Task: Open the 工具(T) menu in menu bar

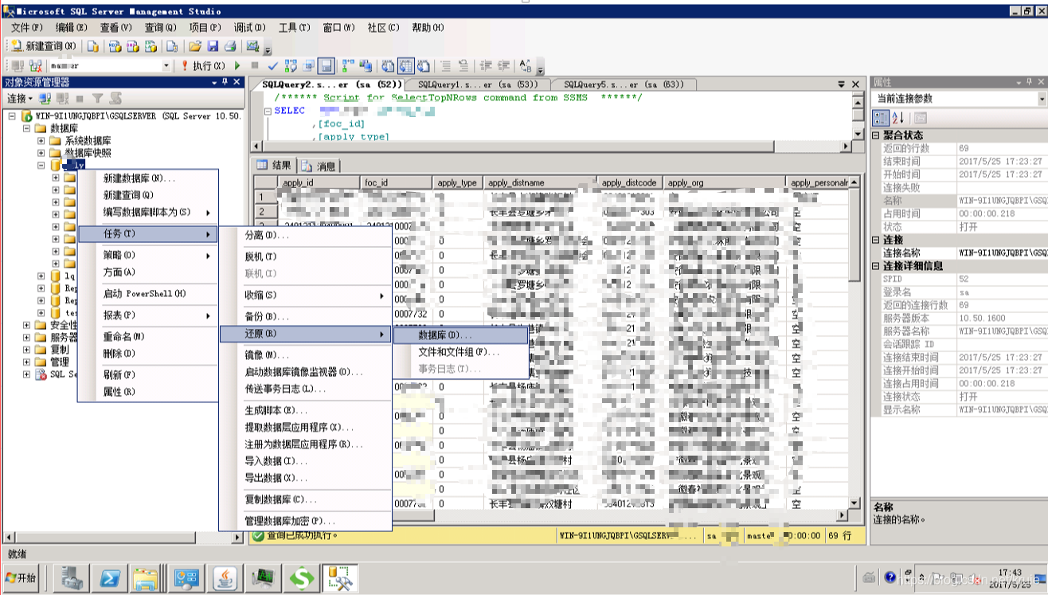Action: click(x=294, y=27)
